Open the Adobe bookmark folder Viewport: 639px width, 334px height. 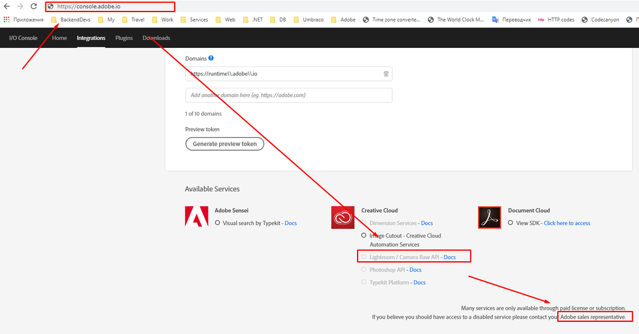click(343, 20)
